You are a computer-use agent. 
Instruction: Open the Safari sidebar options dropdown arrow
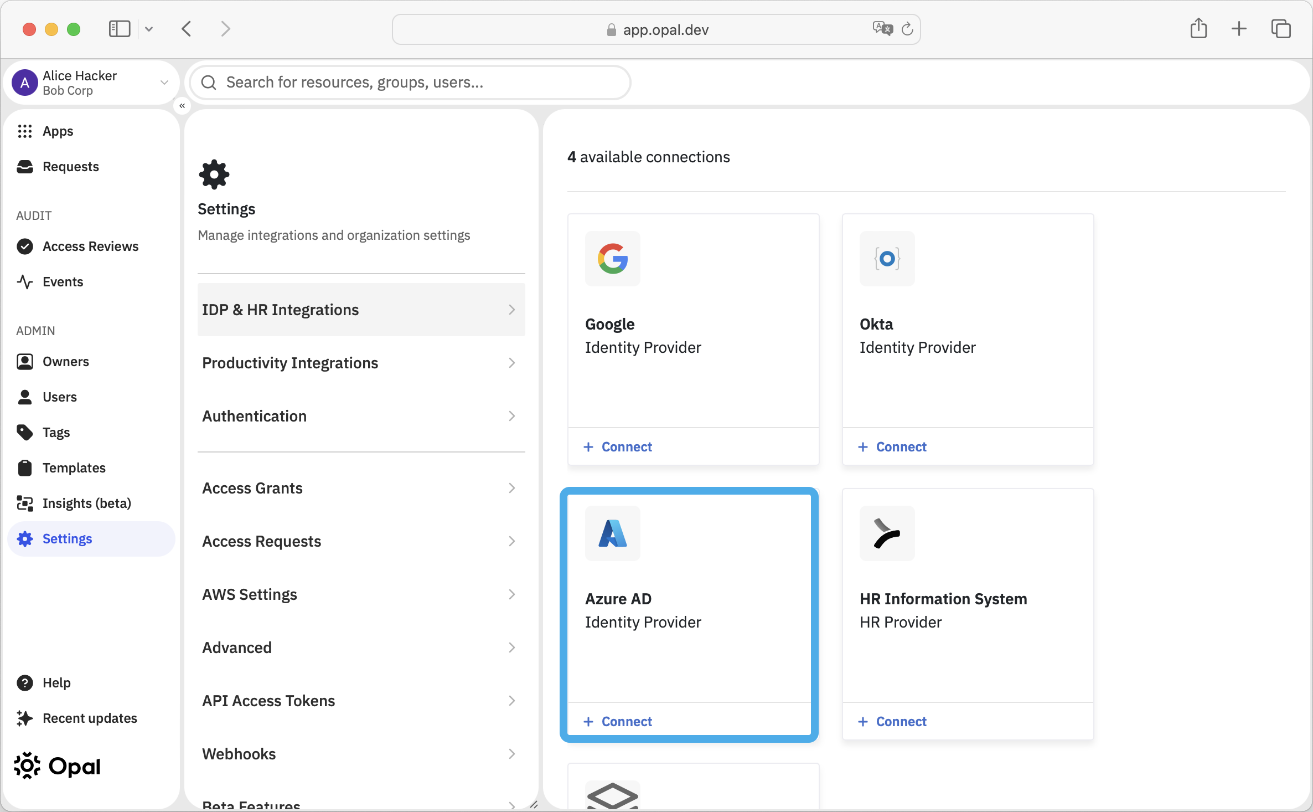[x=149, y=29]
